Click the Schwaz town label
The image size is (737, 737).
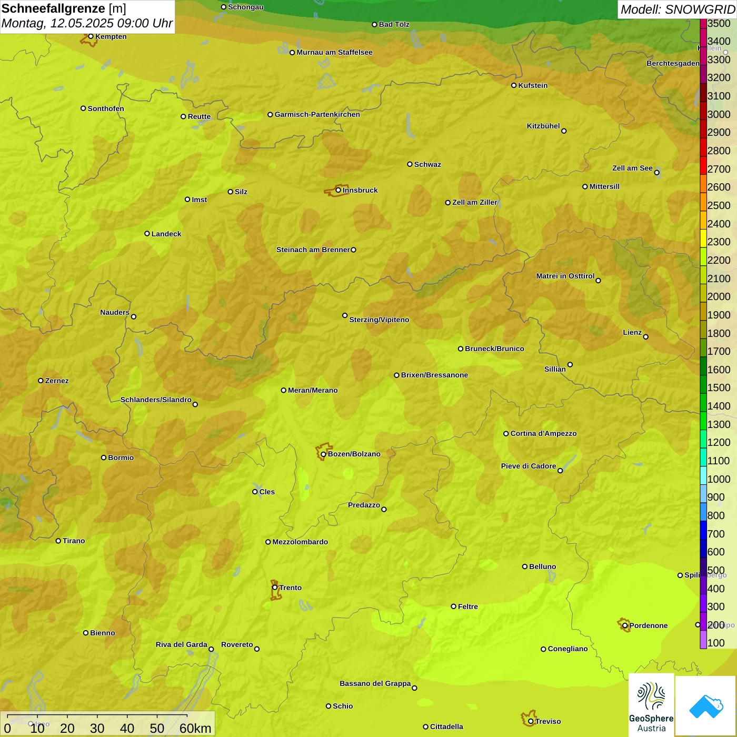click(x=427, y=164)
